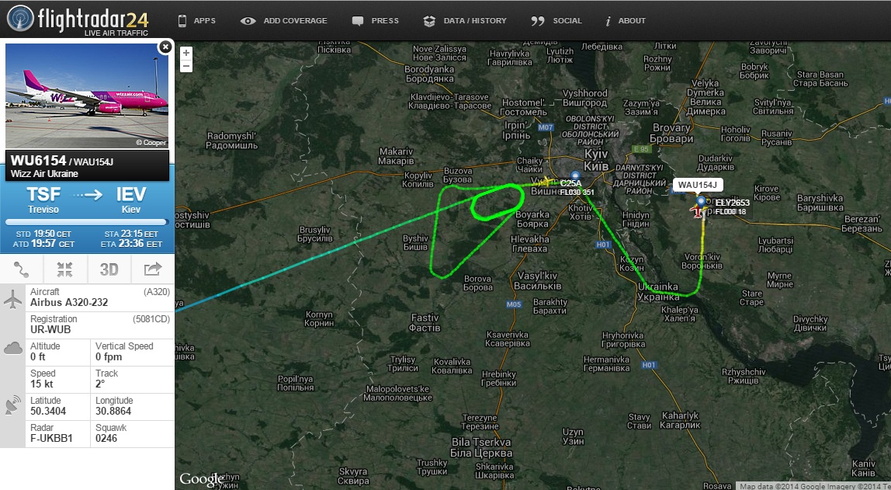The height and width of the screenshot is (490, 891).
Task: Open the ABOUT menu item
Action: [x=625, y=20]
